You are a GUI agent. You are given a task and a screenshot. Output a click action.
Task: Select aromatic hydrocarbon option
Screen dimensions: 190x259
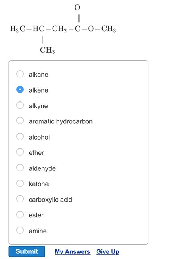coord(20,121)
